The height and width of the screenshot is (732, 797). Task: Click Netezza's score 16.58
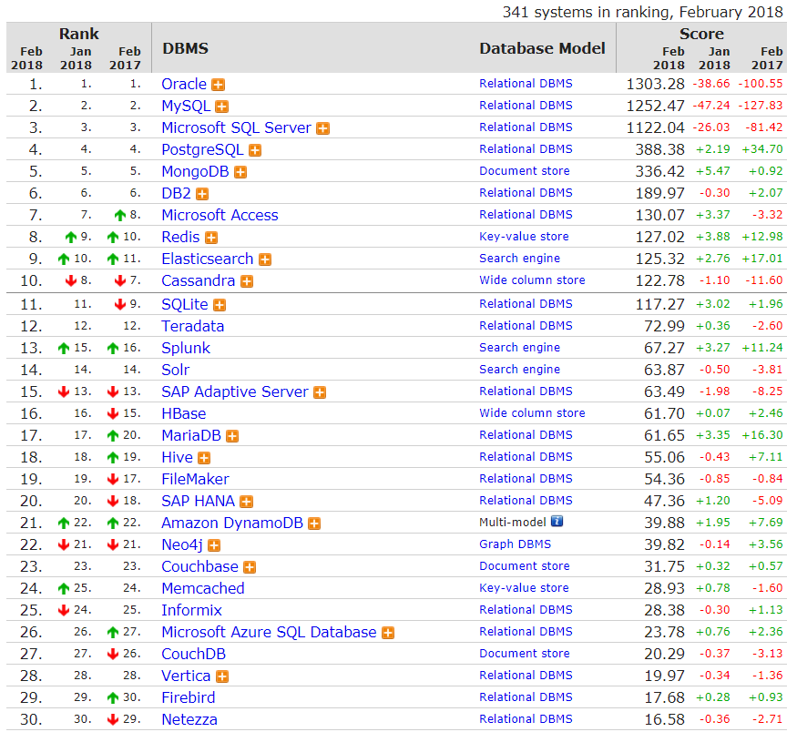[x=664, y=719]
